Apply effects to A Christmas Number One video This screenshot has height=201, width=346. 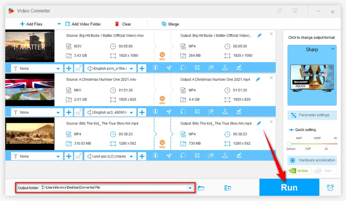[x=211, y=112]
